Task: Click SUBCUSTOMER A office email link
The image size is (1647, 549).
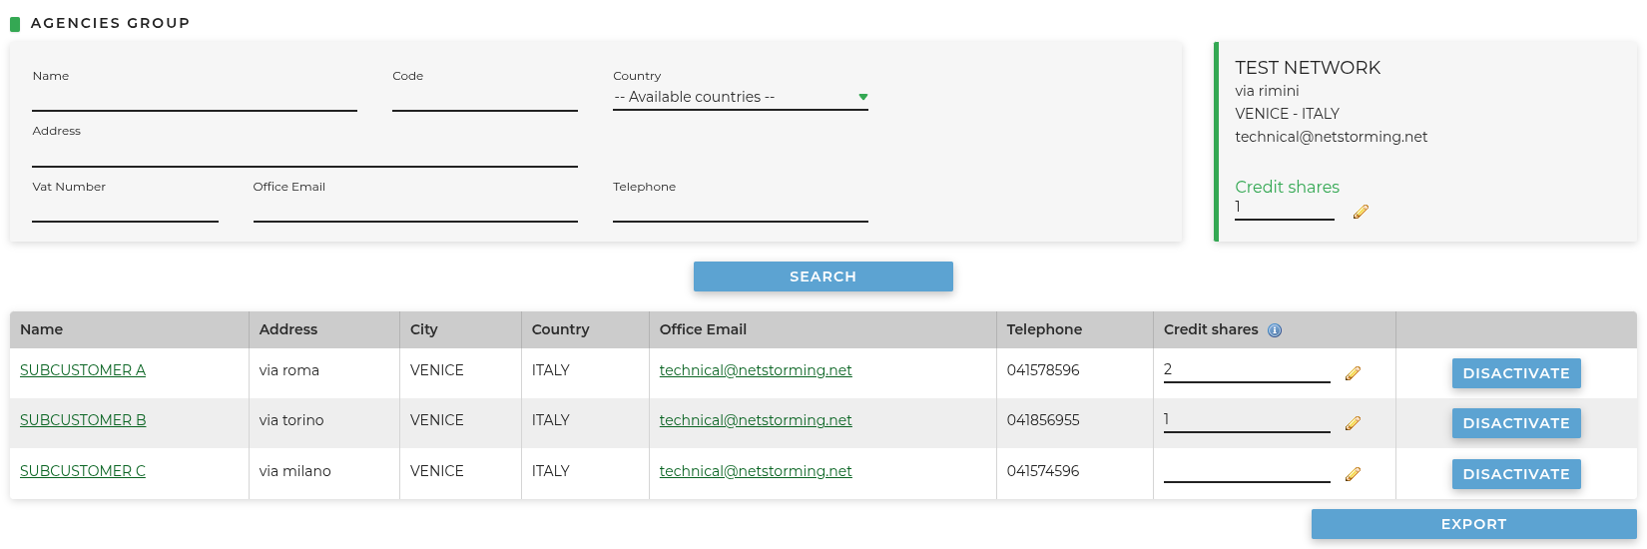Action: point(756,370)
